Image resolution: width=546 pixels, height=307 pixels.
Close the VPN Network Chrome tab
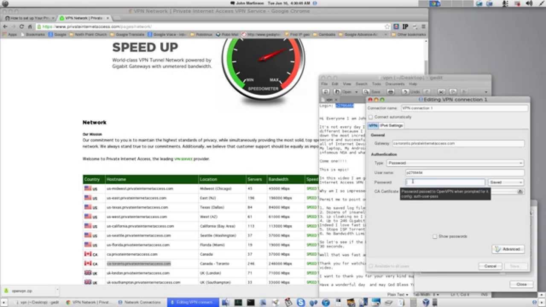(x=107, y=18)
